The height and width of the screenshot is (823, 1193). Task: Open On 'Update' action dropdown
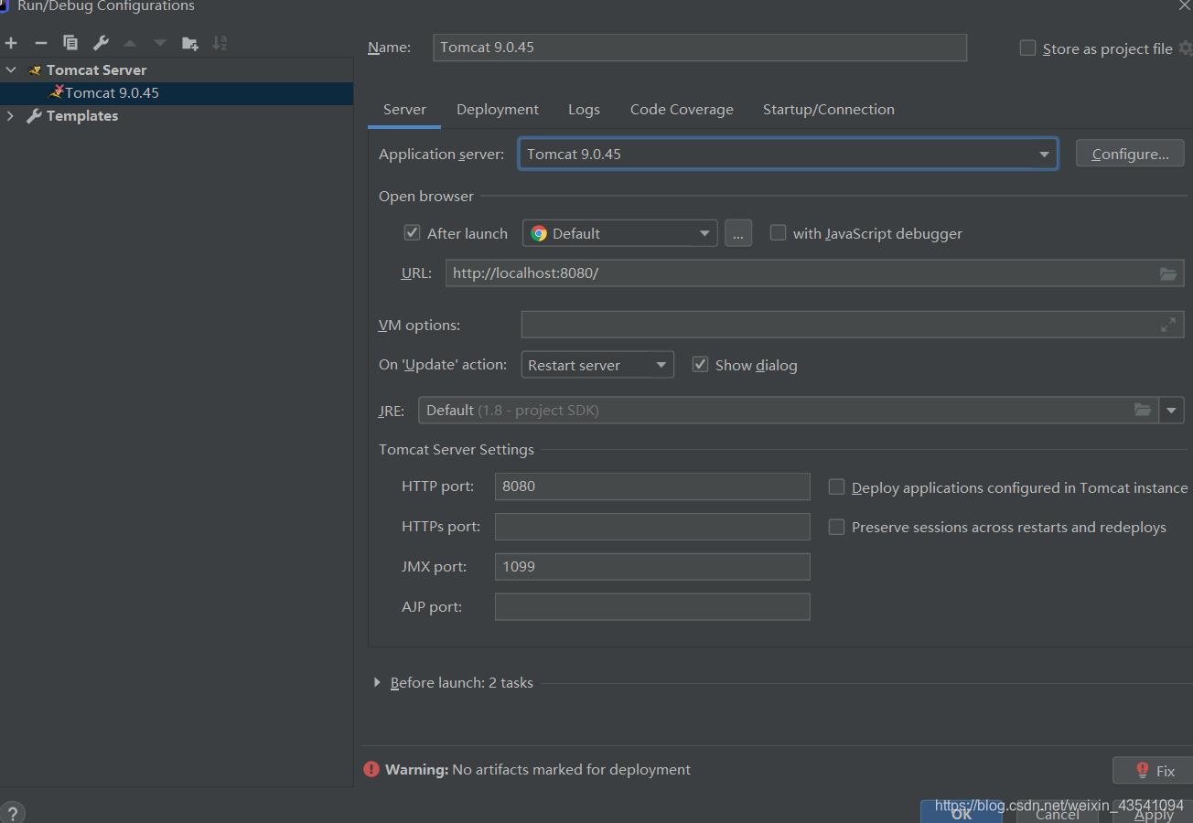pyautogui.click(x=597, y=365)
